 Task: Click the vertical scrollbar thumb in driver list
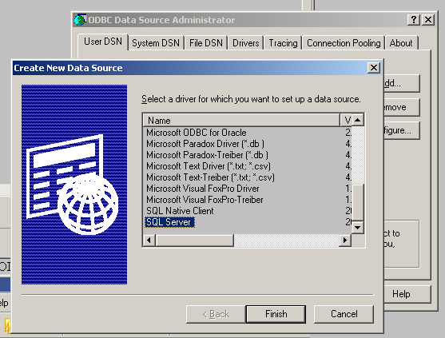(x=358, y=202)
